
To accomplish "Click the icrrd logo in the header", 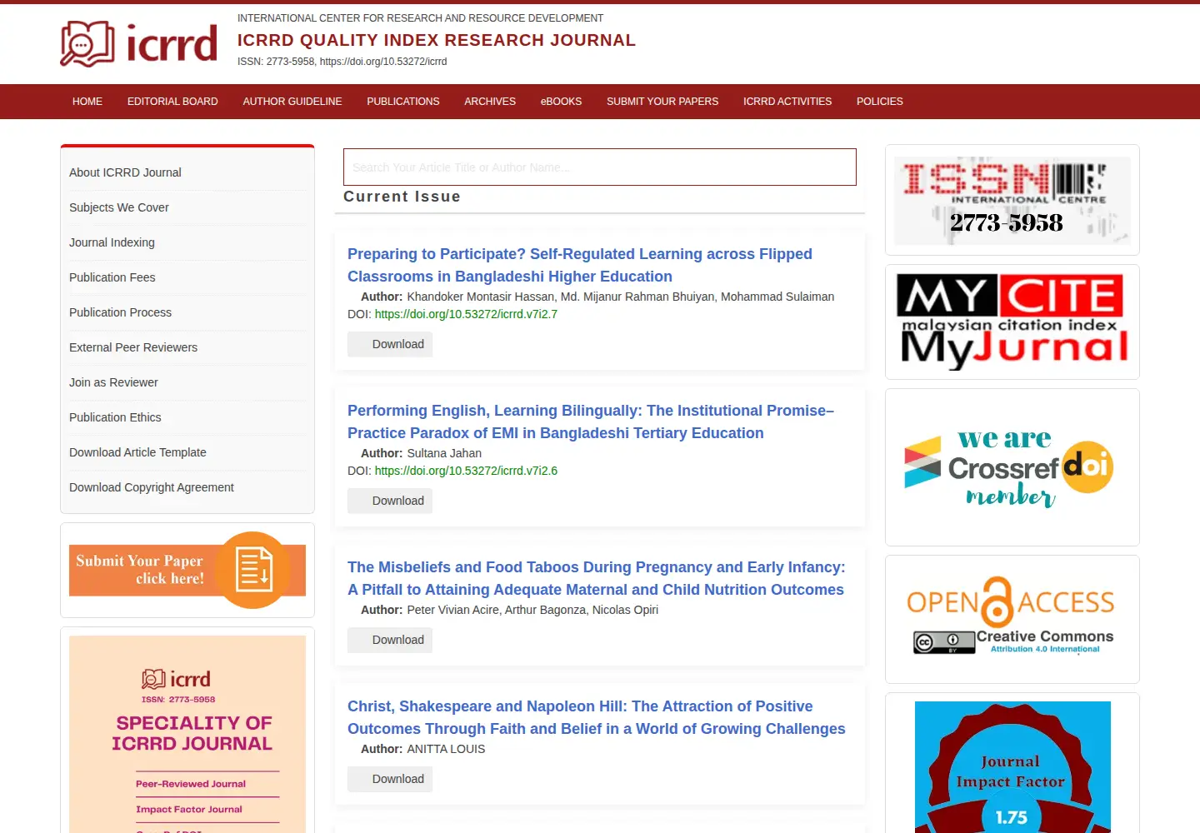I will coord(139,43).
